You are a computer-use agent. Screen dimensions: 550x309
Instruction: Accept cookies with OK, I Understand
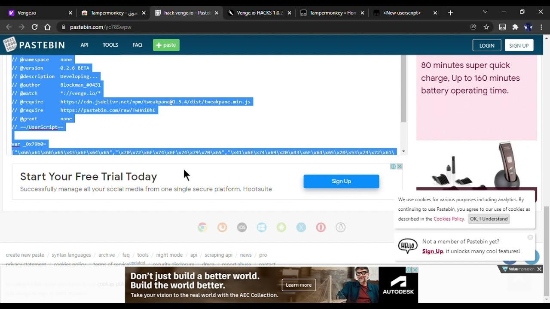[x=489, y=219]
